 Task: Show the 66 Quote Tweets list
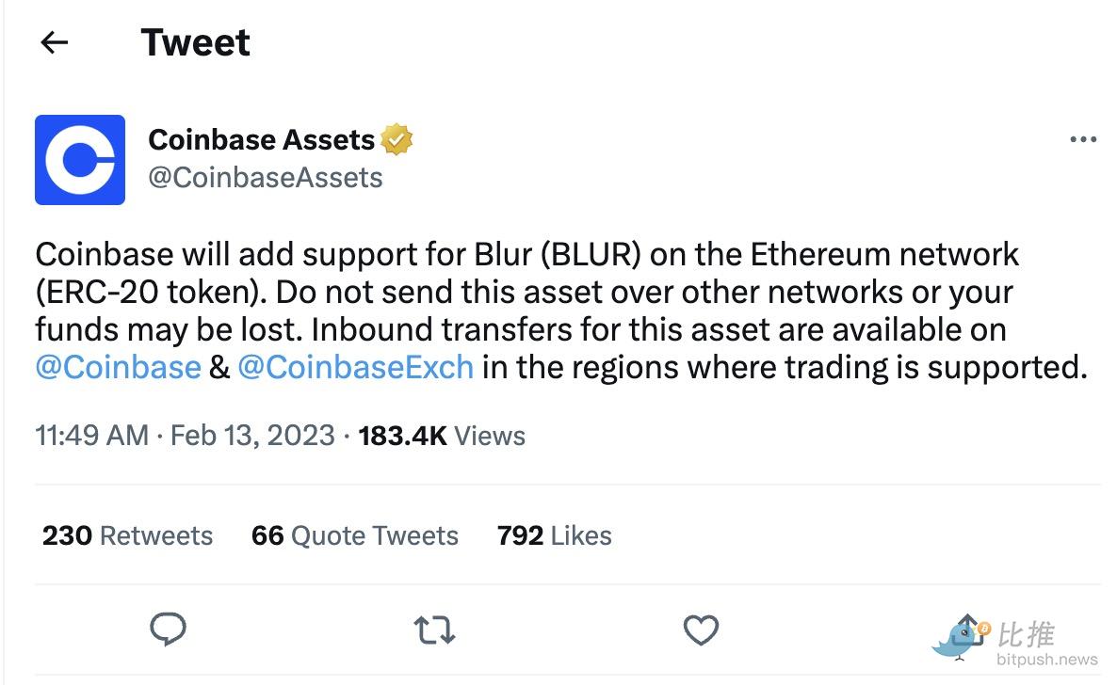(x=355, y=535)
